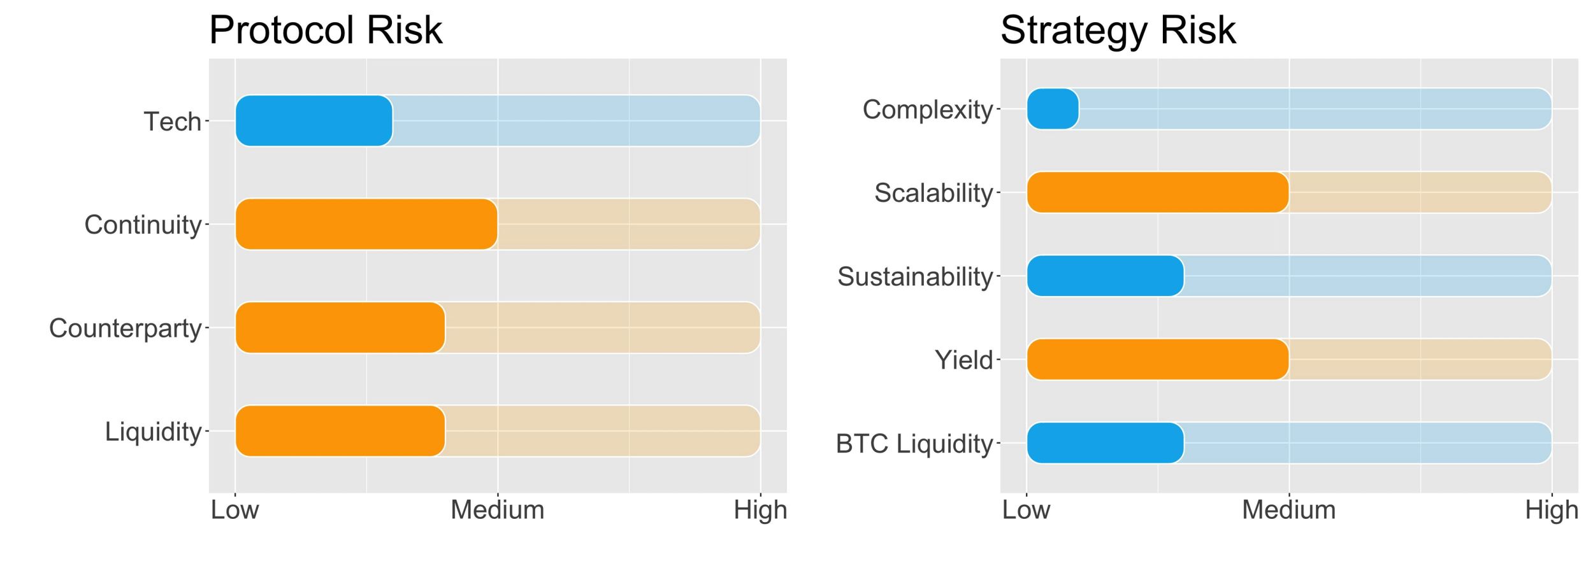Click High label under Strategy Risk chart
Image resolution: width=1593 pixels, height=573 pixels.
[x=1552, y=511]
